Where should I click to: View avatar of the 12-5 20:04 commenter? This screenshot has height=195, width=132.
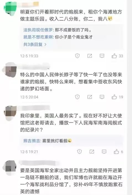tap(11, 70)
